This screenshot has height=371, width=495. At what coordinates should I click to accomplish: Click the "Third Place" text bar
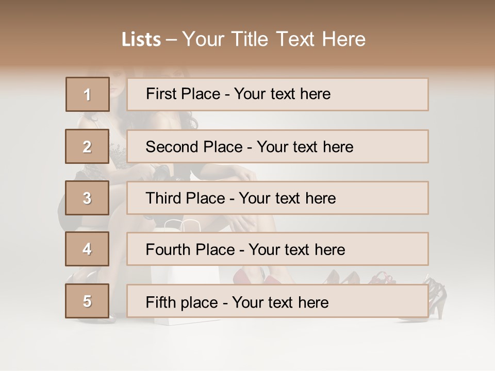tap(277, 198)
